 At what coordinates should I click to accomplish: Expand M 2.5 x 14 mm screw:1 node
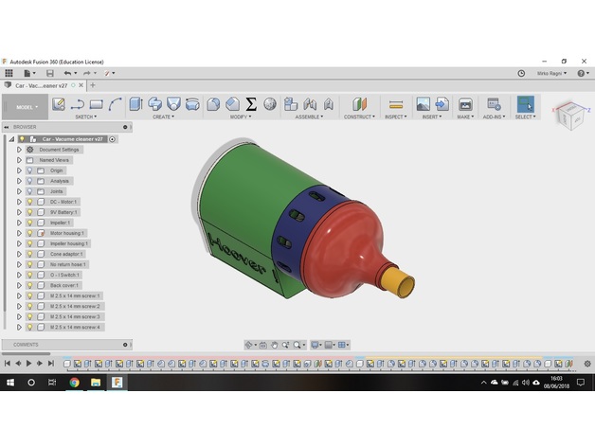point(19,296)
